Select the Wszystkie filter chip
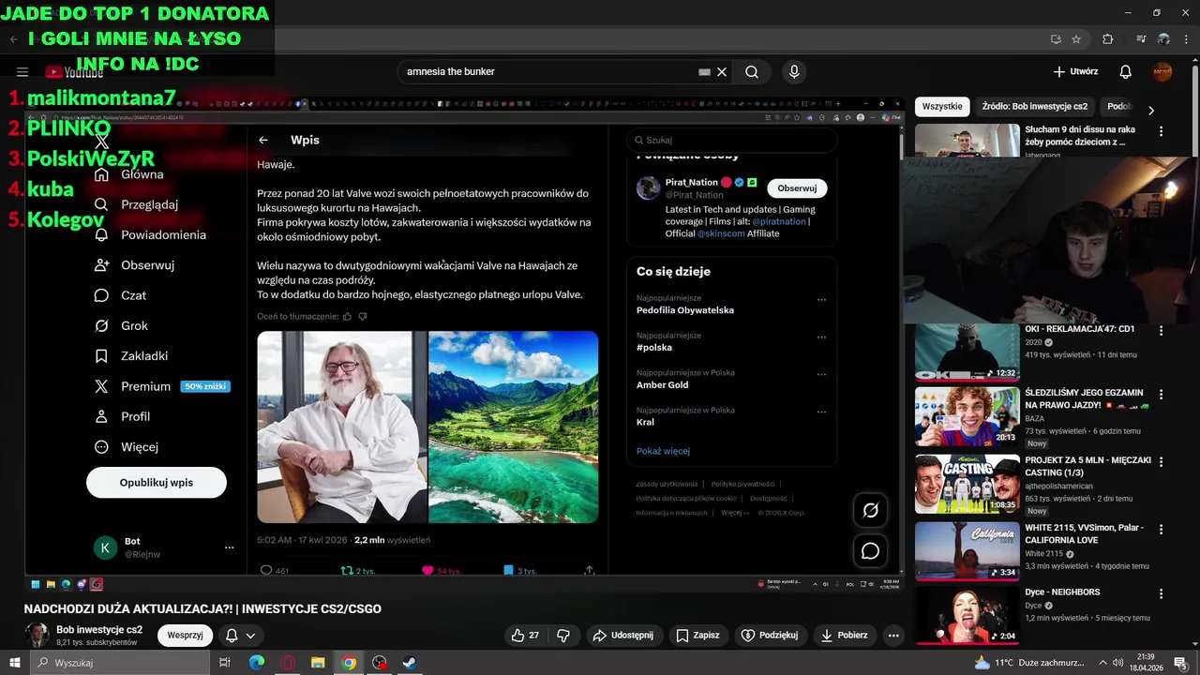Viewport: 1200px width, 675px height. (941, 107)
